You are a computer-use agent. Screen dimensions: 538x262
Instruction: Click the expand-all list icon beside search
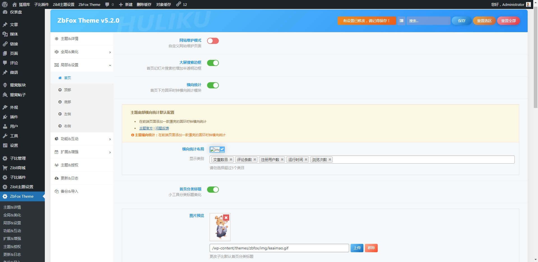(x=401, y=21)
